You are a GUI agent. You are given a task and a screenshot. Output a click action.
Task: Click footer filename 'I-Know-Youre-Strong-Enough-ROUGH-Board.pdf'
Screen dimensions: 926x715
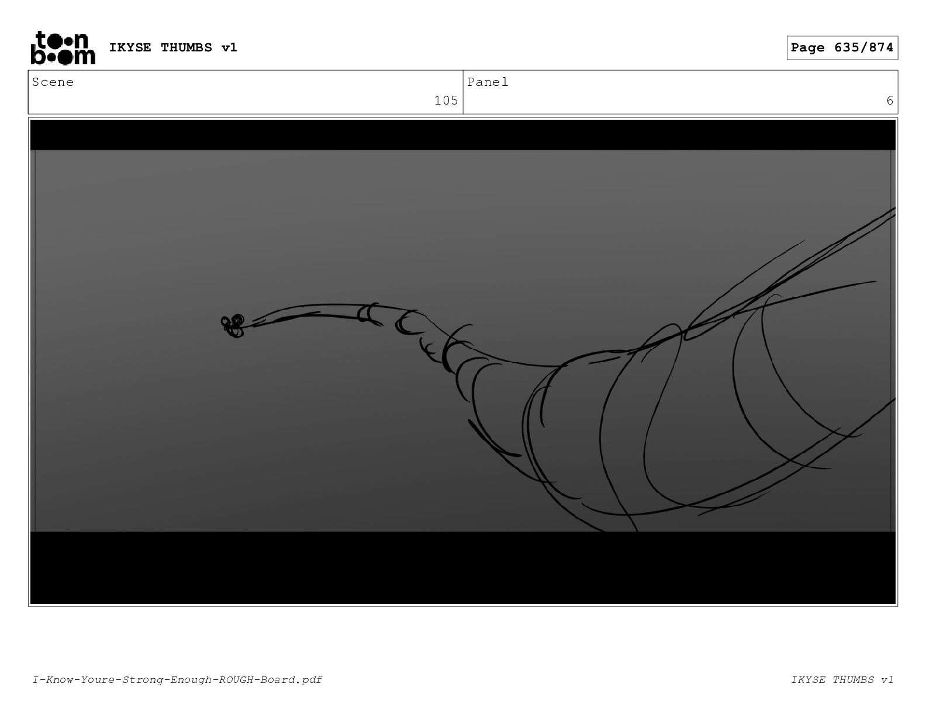tap(177, 679)
